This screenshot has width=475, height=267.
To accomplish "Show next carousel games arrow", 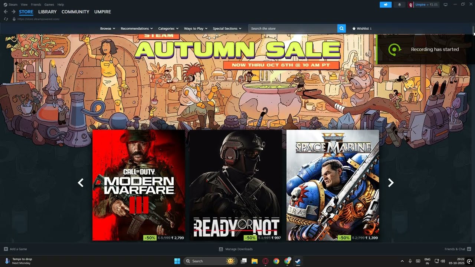I will pos(390,182).
